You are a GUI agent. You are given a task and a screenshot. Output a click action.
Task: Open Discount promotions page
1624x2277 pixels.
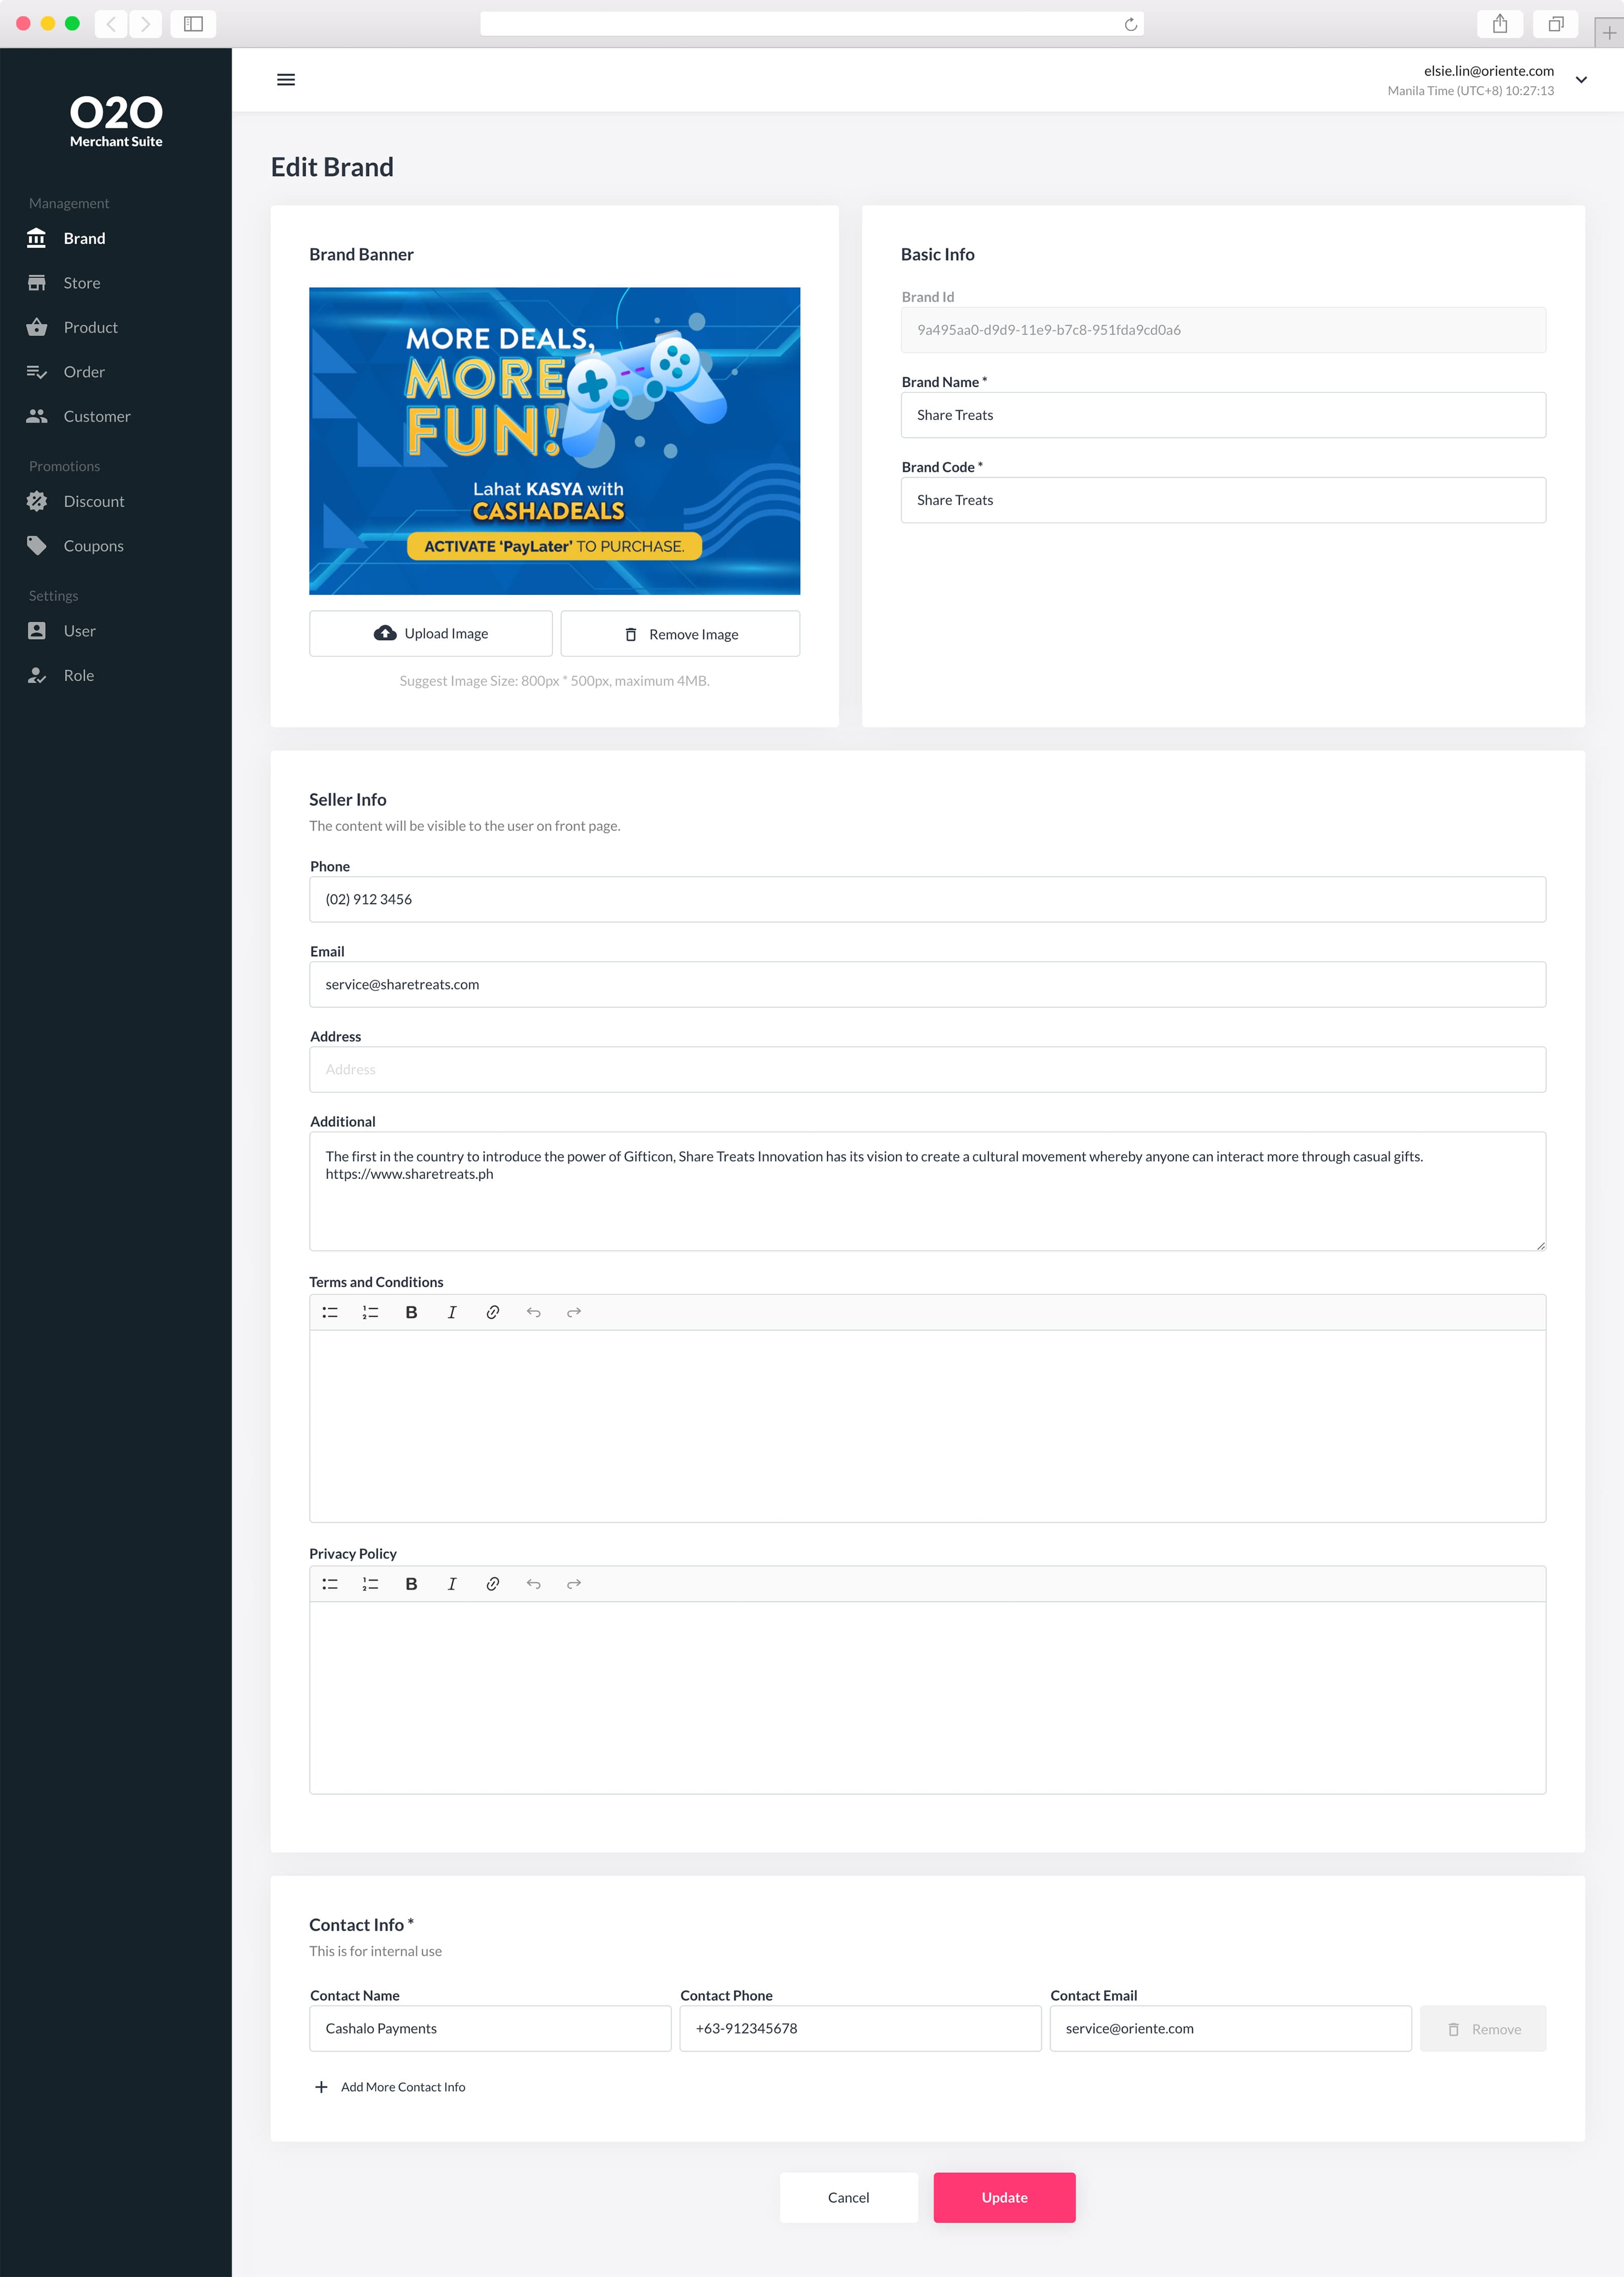click(x=93, y=501)
